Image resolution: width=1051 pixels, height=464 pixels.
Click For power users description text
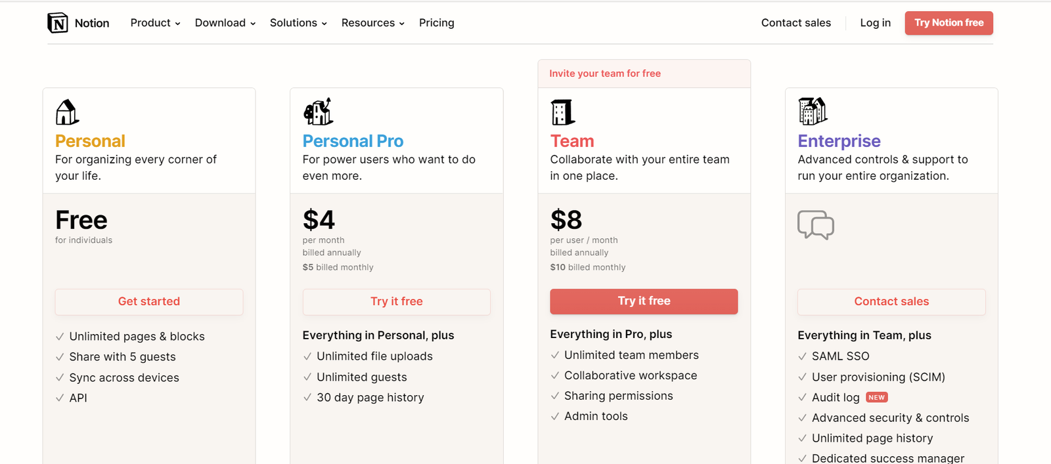coord(389,167)
